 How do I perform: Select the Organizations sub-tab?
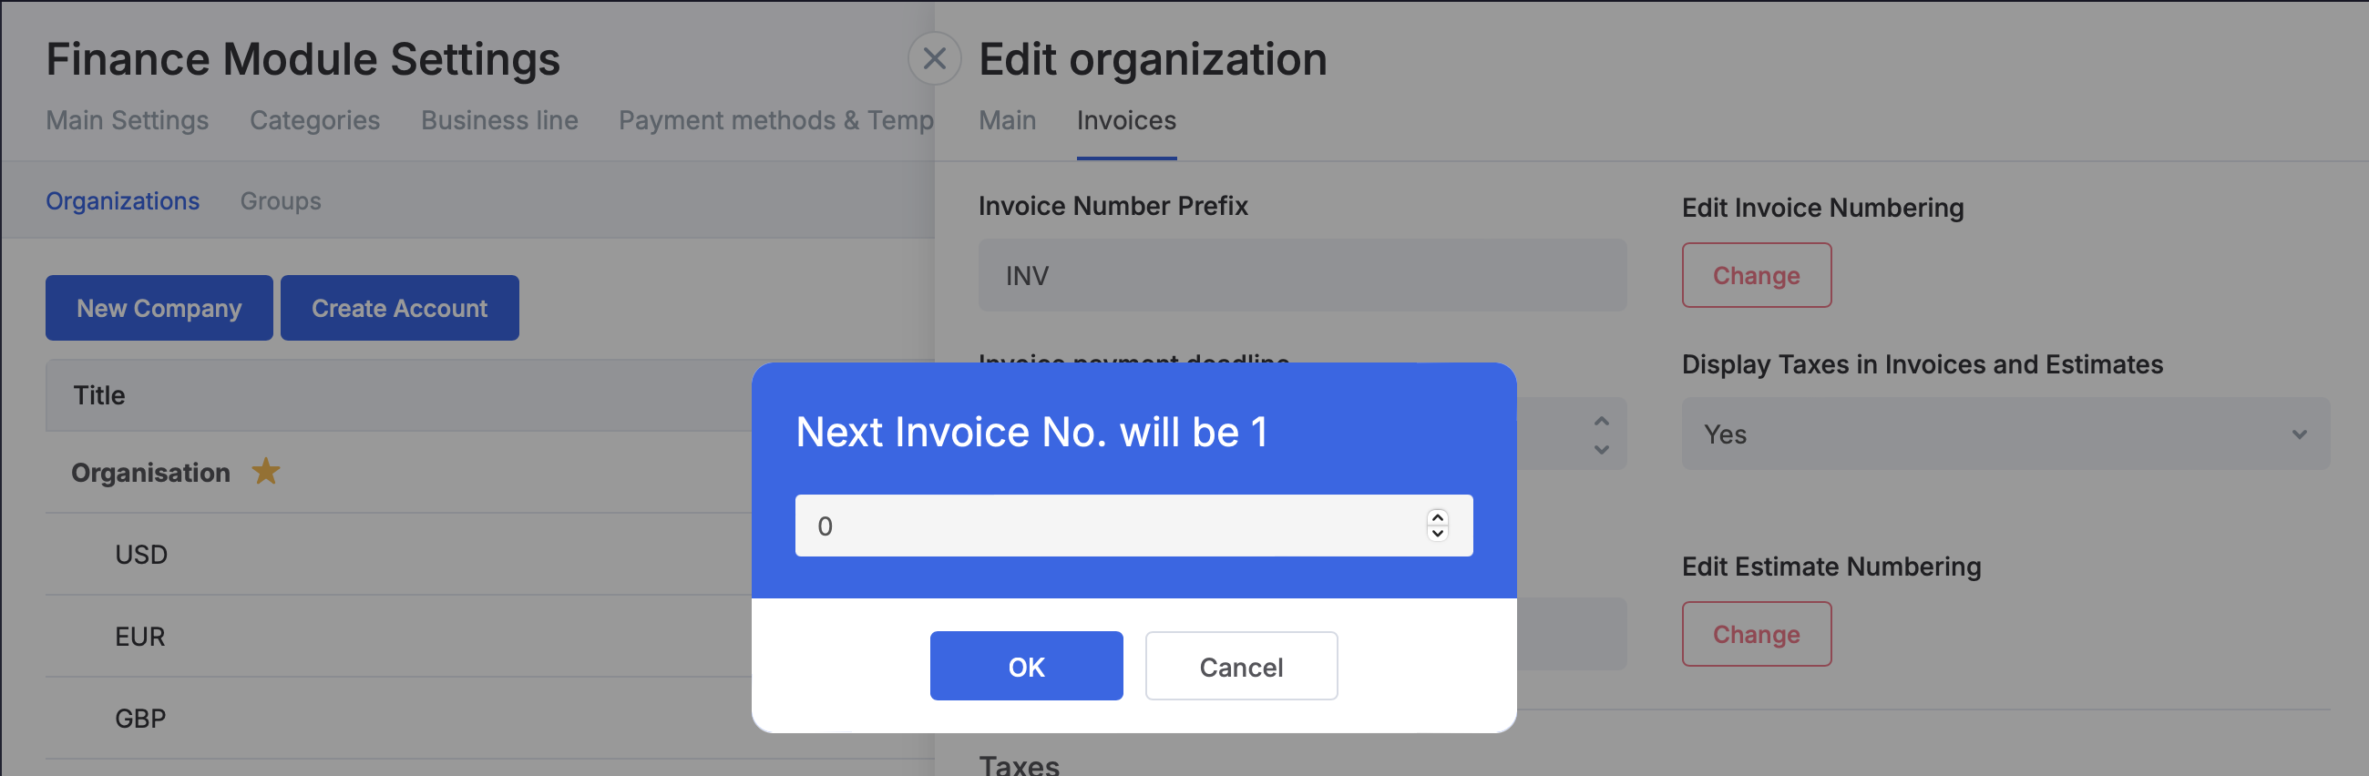pyautogui.click(x=122, y=201)
